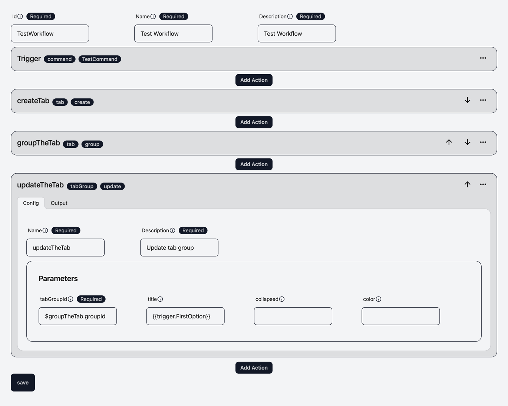The image size is (508, 406).
Task: Click Add Action below the Trigger
Action: (x=254, y=80)
